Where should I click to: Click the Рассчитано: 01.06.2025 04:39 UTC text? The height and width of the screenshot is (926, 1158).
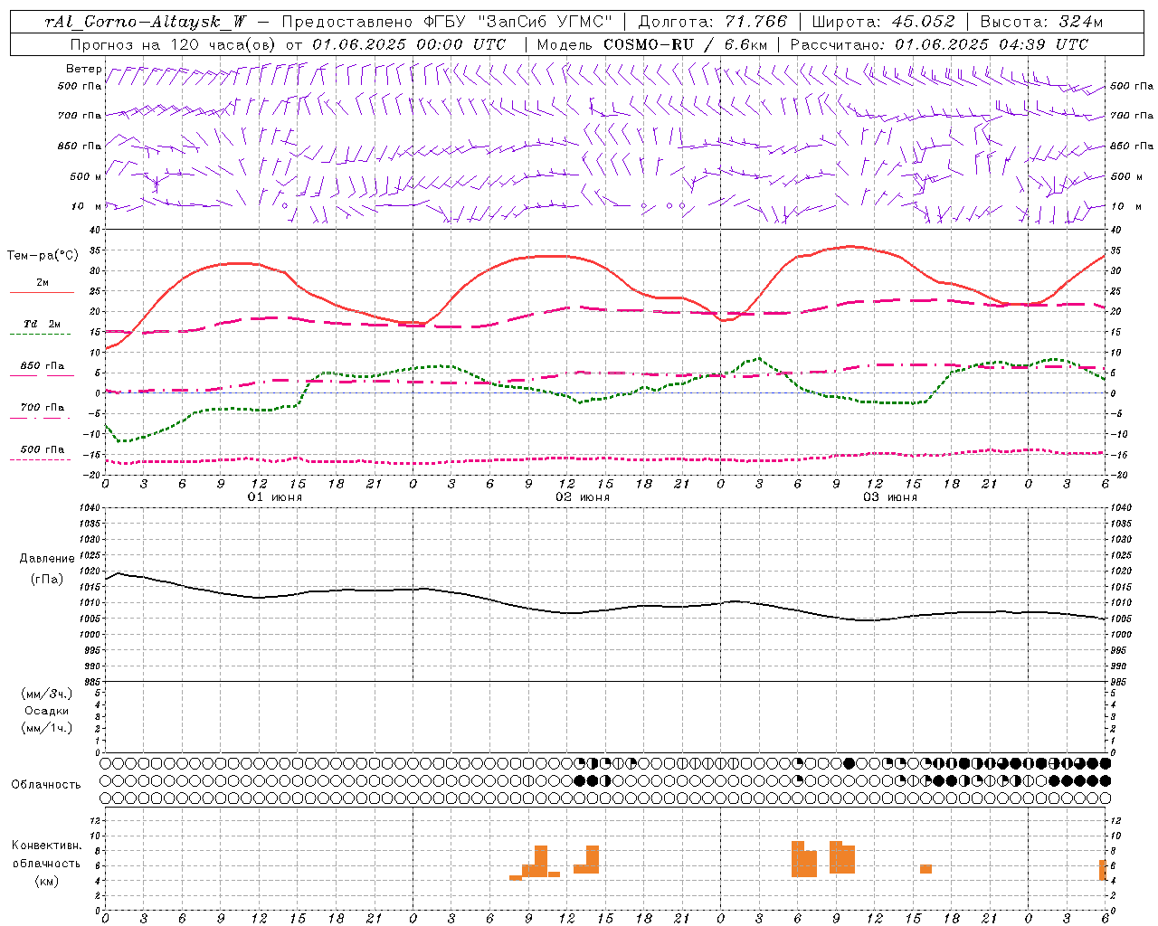click(939, 44)
